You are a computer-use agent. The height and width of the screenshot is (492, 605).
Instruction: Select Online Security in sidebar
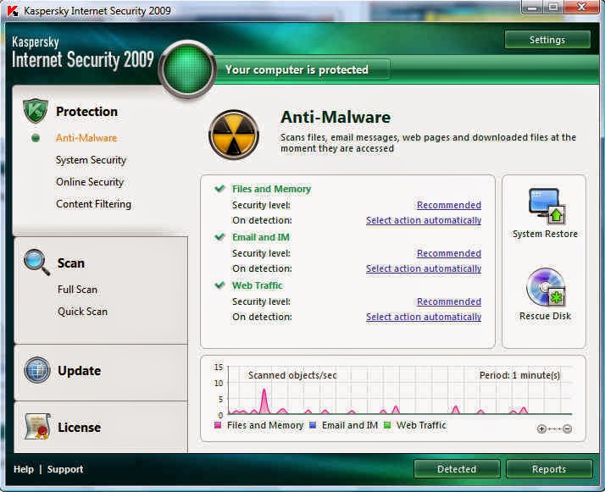[90, 182]
